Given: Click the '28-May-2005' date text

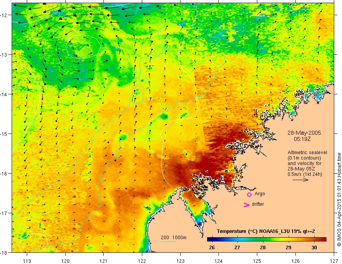Looking at the screenshot, I should coord(304,133).
